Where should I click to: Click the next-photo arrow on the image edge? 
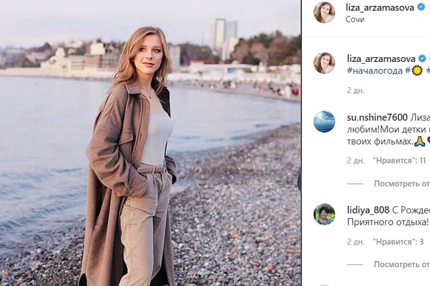(299, 182)
